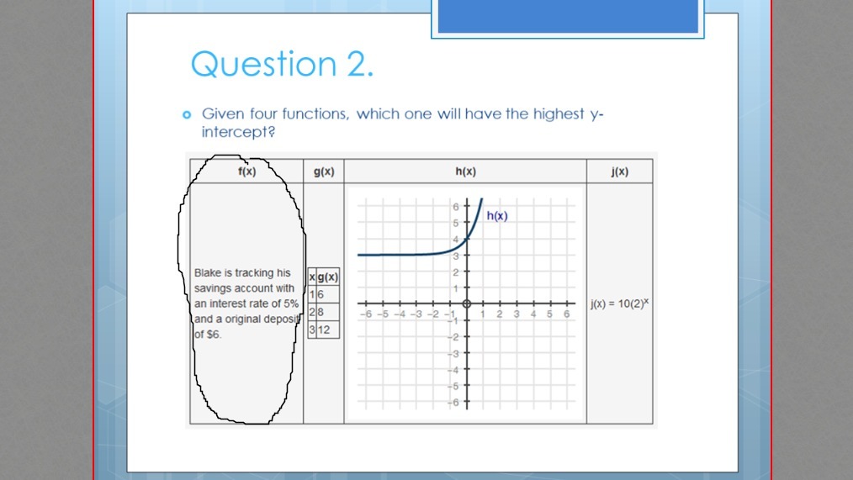The height and width of the screenshot is (480, 853).
Task: Click the x-axis label -6 on graph
Action: point(366,314)
